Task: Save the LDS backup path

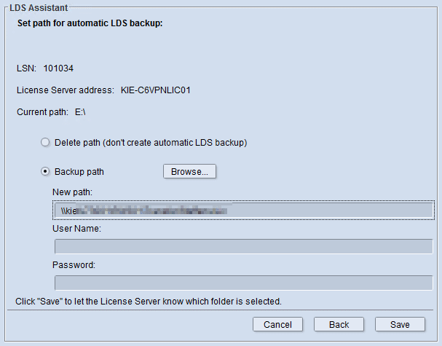Action: click(400, 324)
